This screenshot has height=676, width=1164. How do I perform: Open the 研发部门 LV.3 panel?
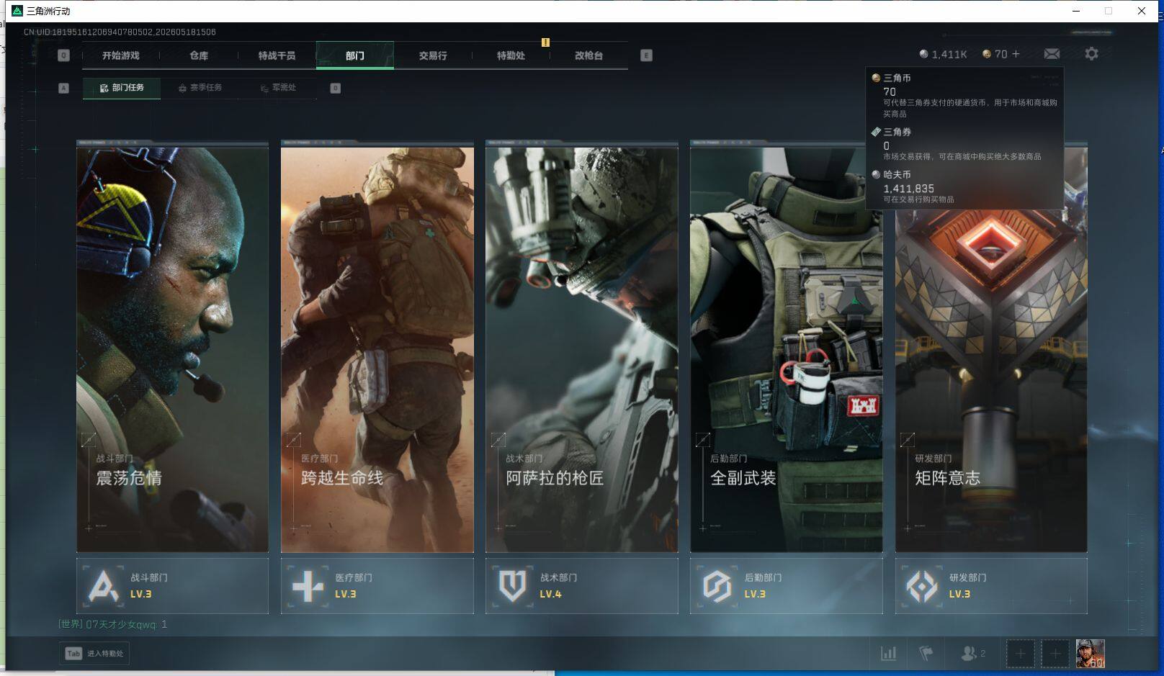tap(990, 586)
